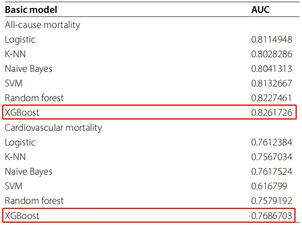Click the Naive Bayes value 0.7617524
This screenshot has width=302, height=225.
[x=272, y=172]
